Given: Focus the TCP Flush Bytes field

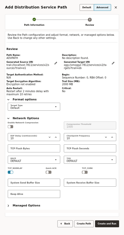Looking at the screenshot, I should [34, 148].
